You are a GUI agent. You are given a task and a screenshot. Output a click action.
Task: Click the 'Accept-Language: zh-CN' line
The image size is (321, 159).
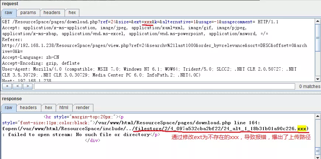[31, 57]
